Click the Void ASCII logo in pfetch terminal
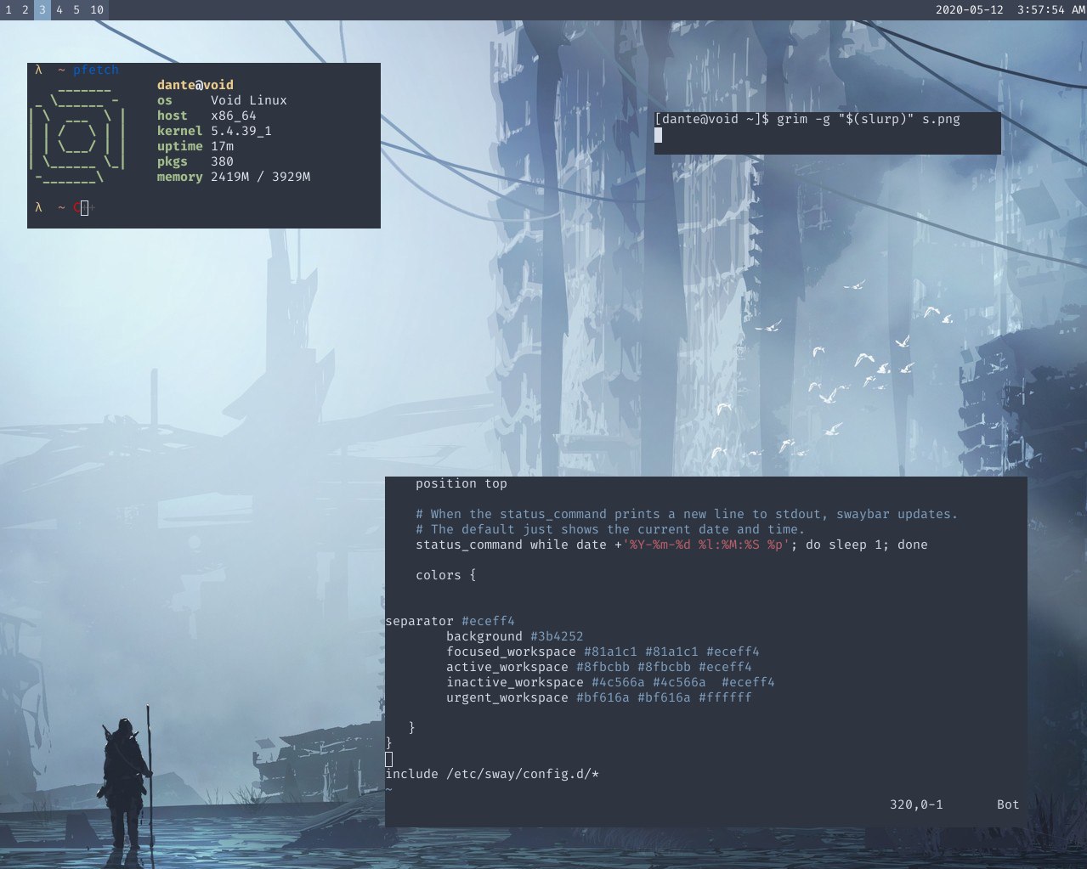 pyautogui.click(x=77, y=134)
